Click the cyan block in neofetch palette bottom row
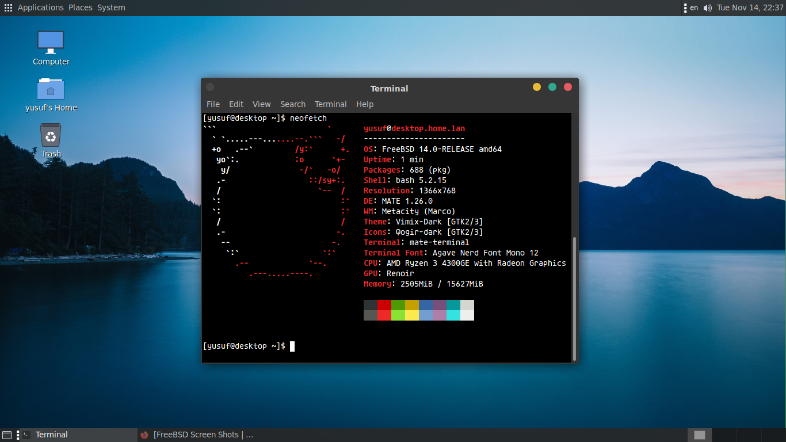786x442 pixels. point(453,315)
